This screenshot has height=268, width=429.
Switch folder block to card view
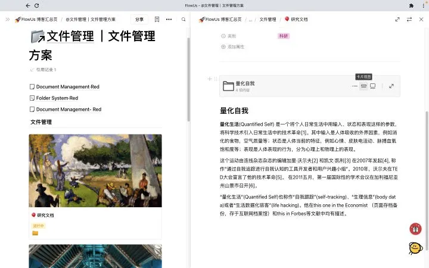click(363, 86)
